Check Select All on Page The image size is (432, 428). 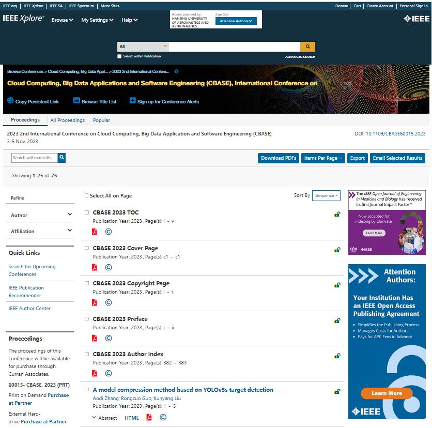pos(86,195)
